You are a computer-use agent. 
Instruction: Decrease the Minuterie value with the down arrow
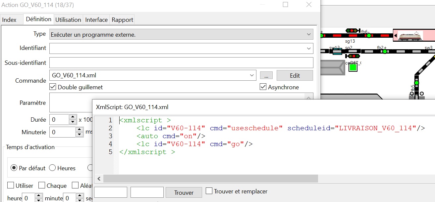coord(79,135)
